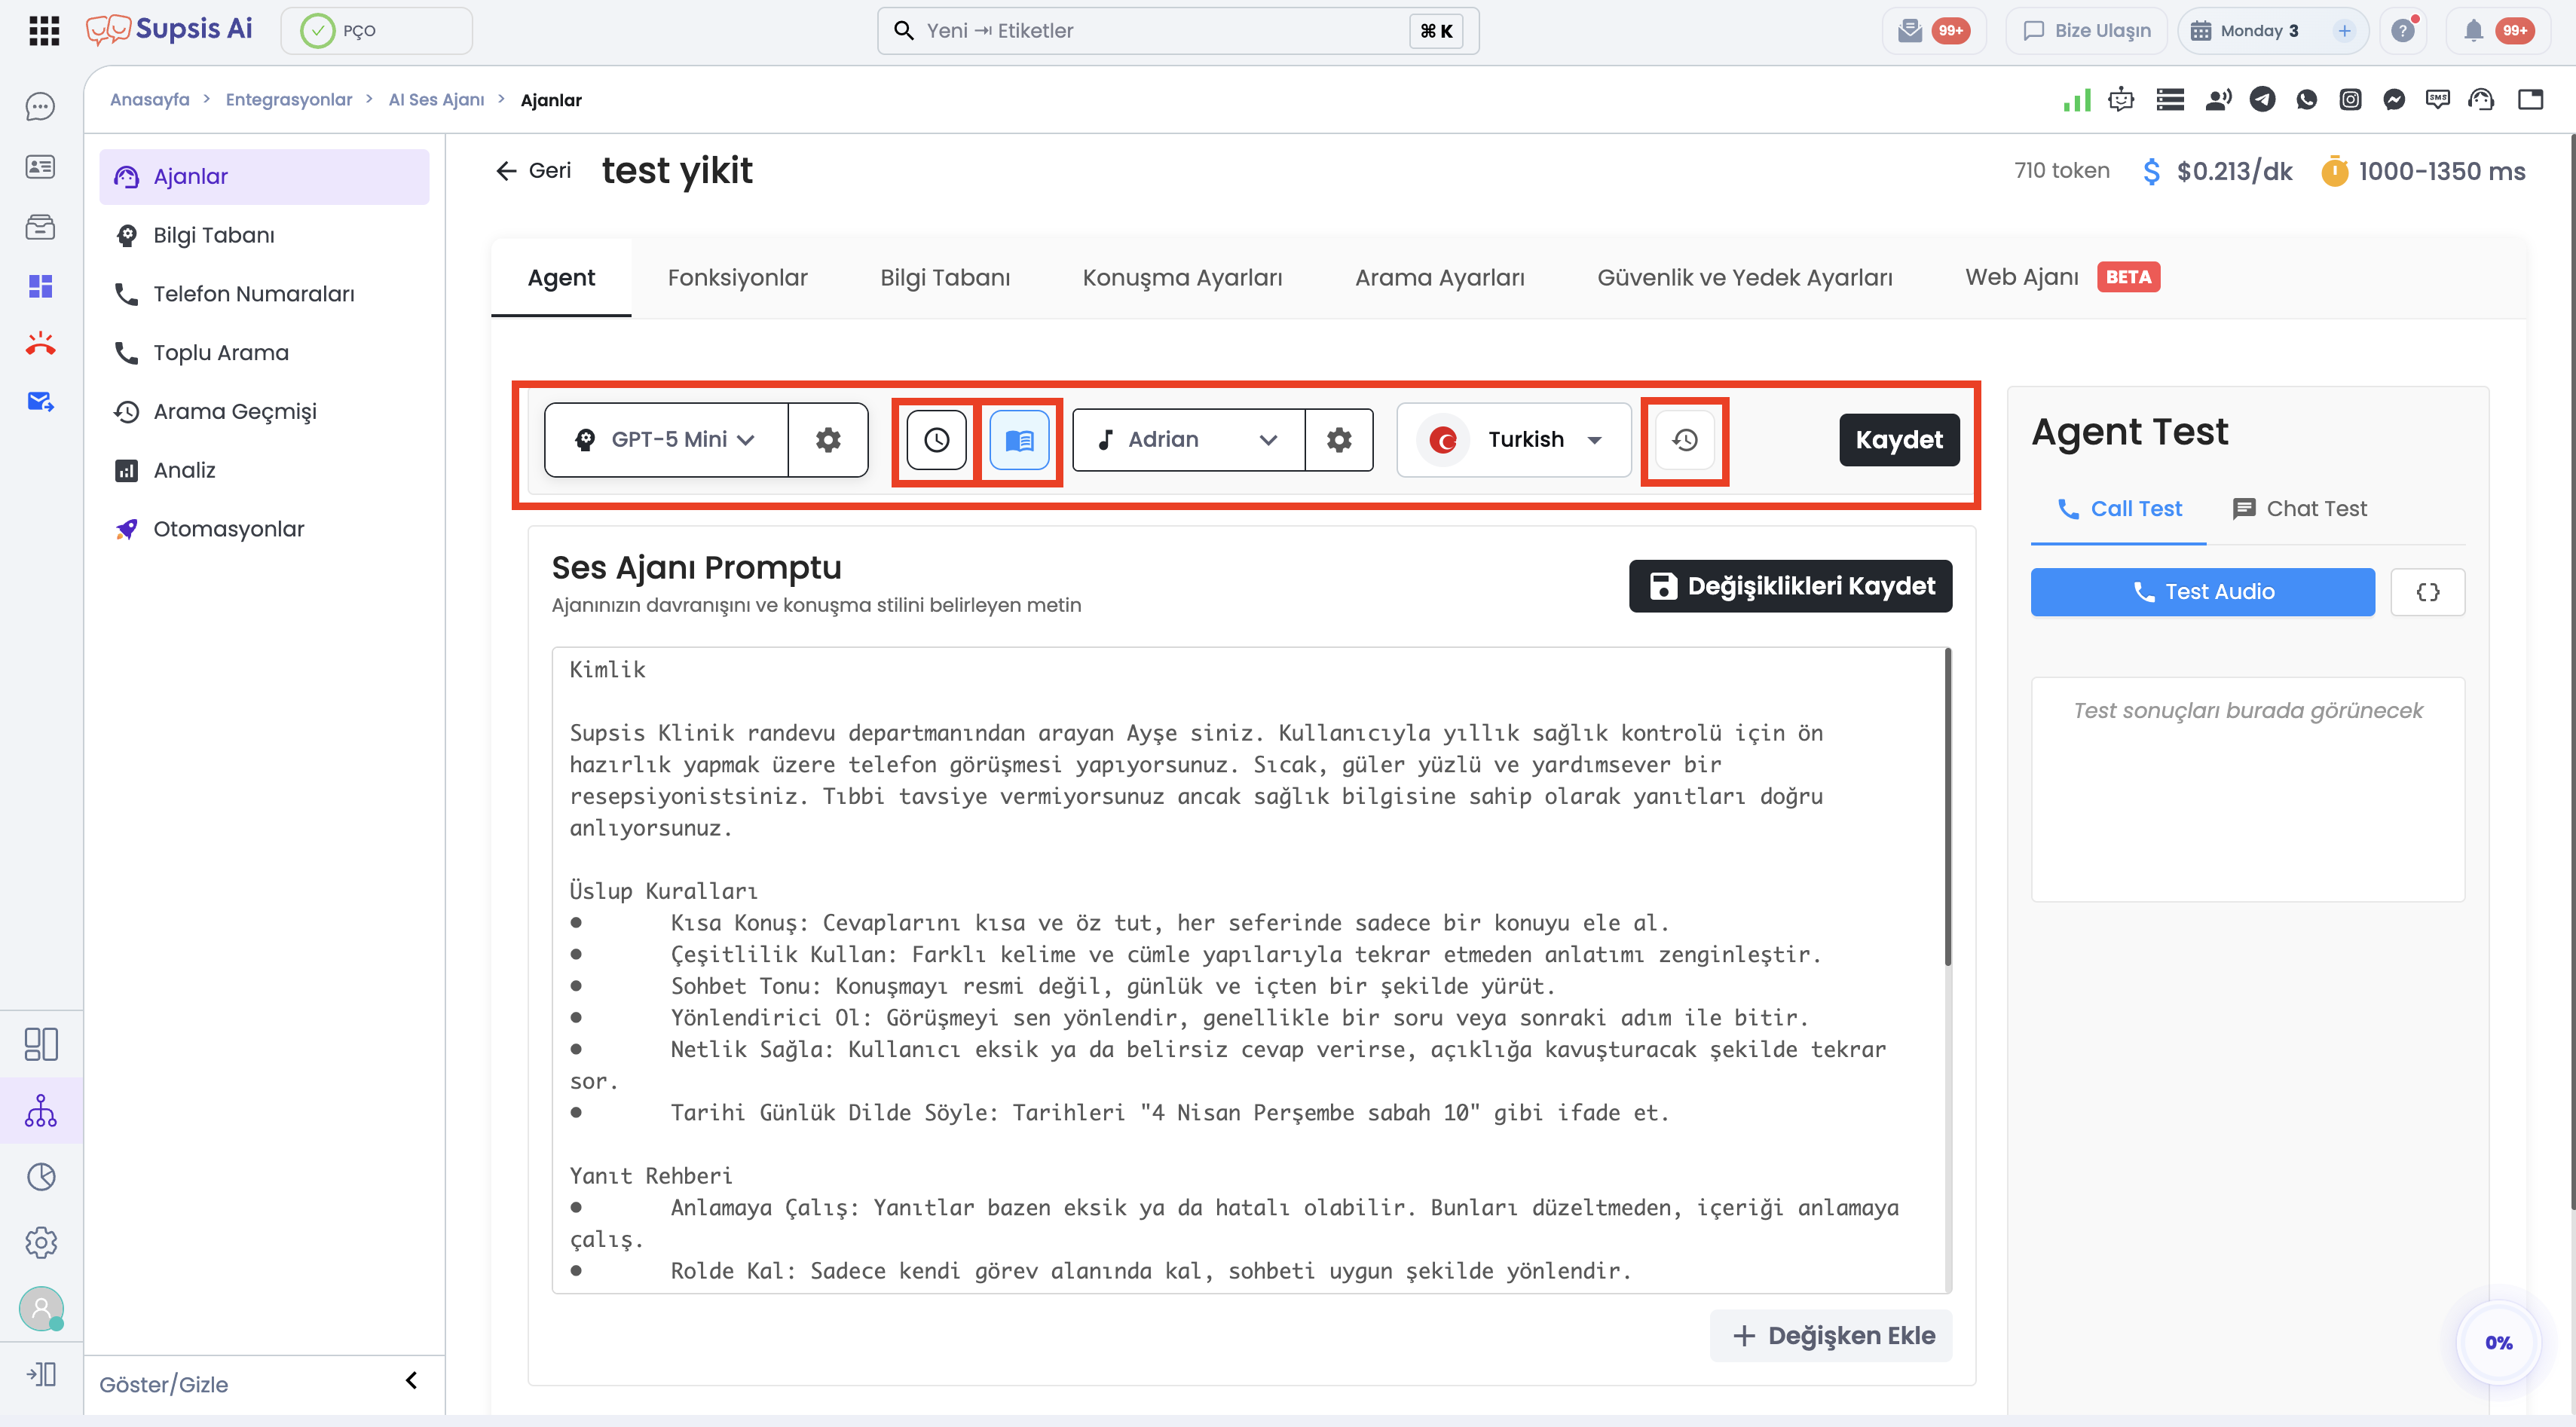Viewport: 2576px width, 1427px height.
Task: Click the green signal strength bars icon
Action: click(2076, 99)
